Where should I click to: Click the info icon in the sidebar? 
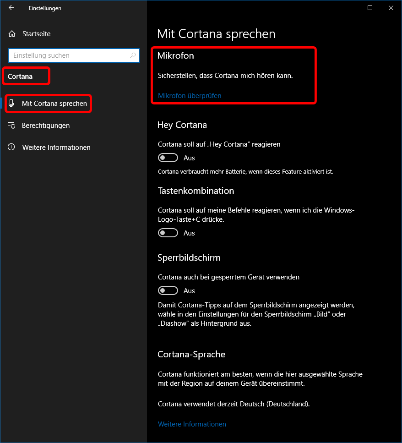[x=12, y=148]
